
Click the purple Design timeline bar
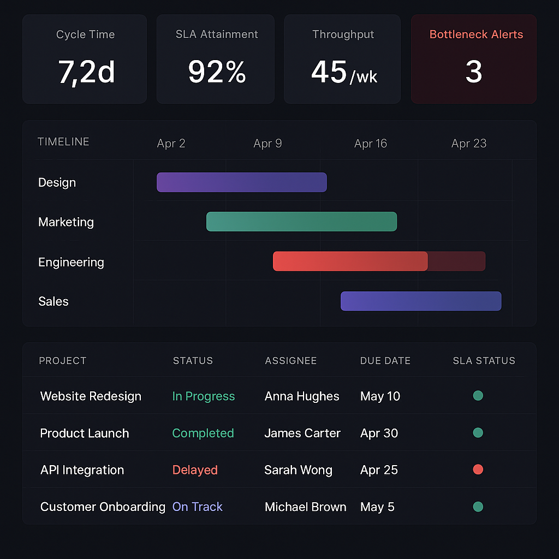(241, 182)
